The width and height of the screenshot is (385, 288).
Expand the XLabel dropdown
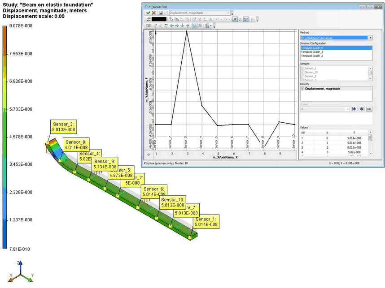[347, 109]
